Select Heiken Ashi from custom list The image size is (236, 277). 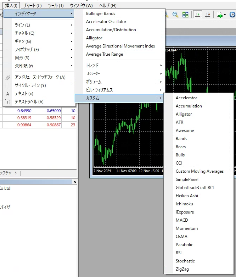tap(187, 196)
